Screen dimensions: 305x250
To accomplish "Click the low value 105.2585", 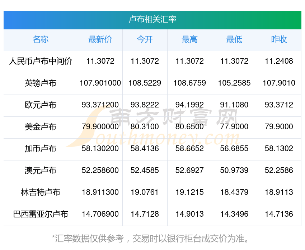I will [x=234, y=83].
